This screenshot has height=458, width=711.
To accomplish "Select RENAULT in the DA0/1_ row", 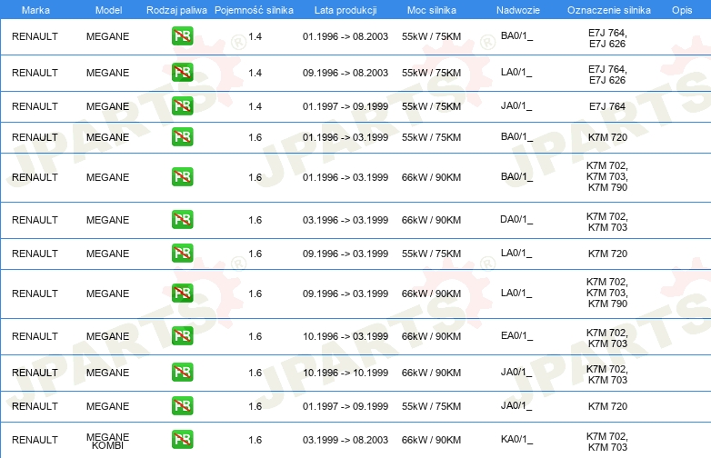I will tap(35, 220).
